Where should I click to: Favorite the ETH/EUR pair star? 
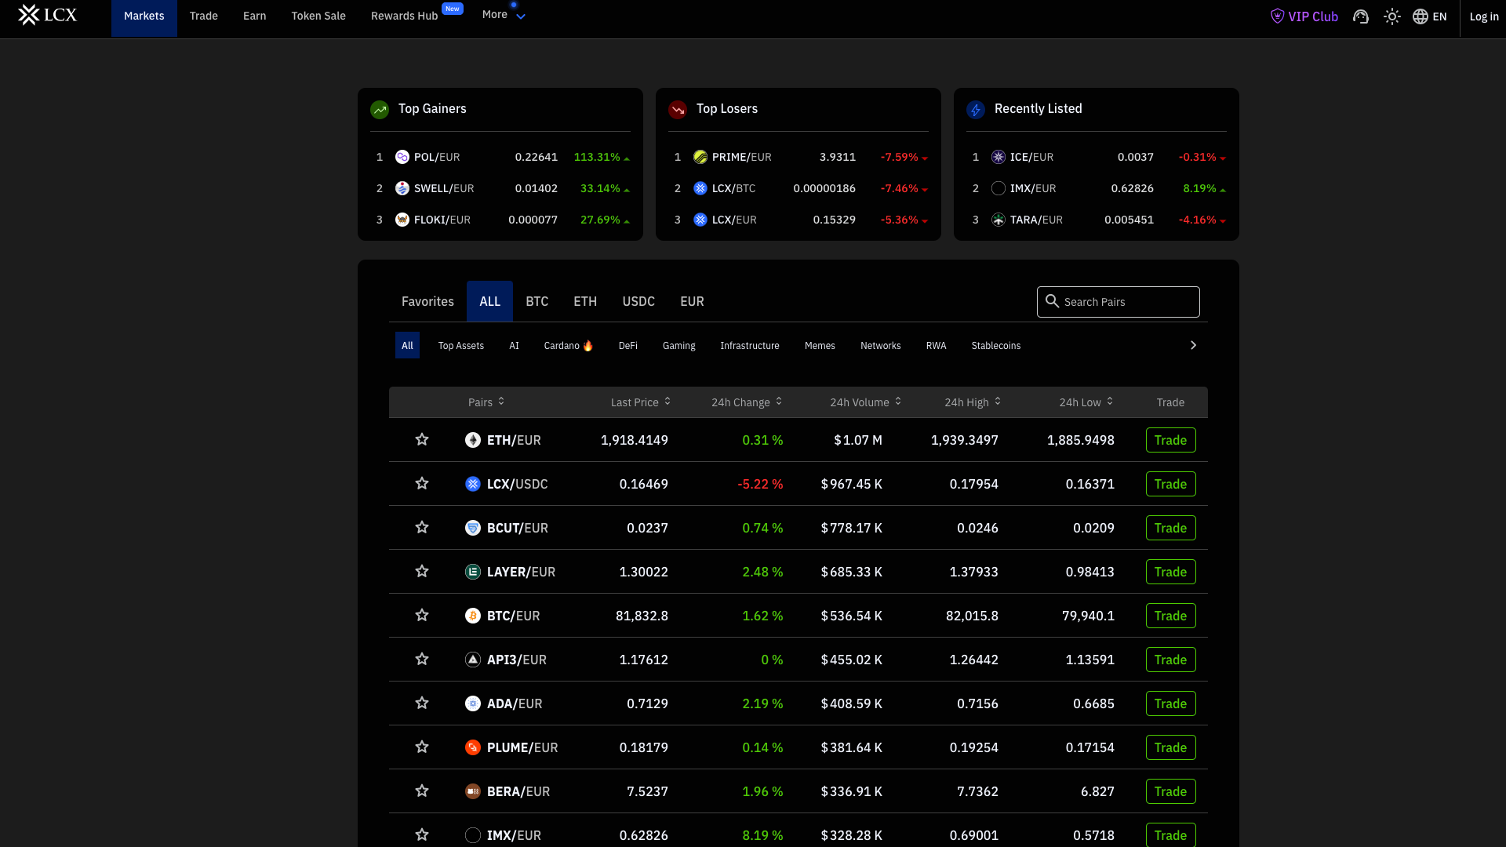pos(422,439)
